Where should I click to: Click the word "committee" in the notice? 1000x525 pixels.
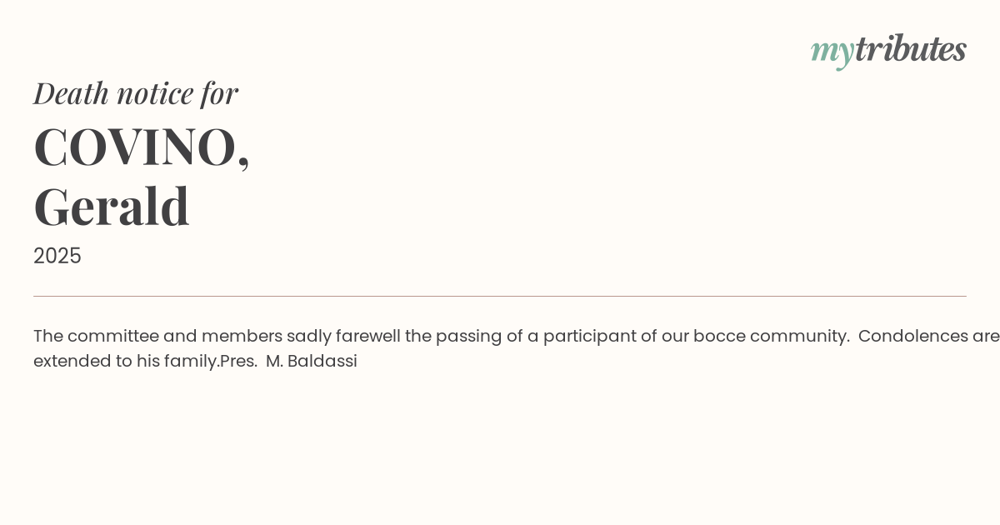click(x=113, y=336)
